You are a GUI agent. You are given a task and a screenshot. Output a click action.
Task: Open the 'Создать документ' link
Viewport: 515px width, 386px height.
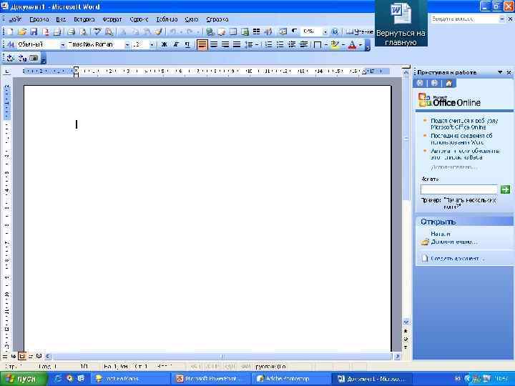click(x=457, y=259)
